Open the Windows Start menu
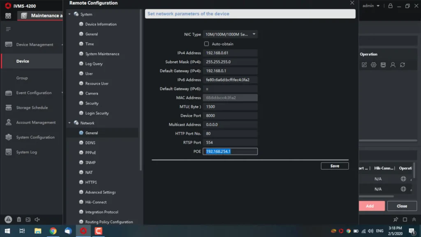 (x=7, y=231)
